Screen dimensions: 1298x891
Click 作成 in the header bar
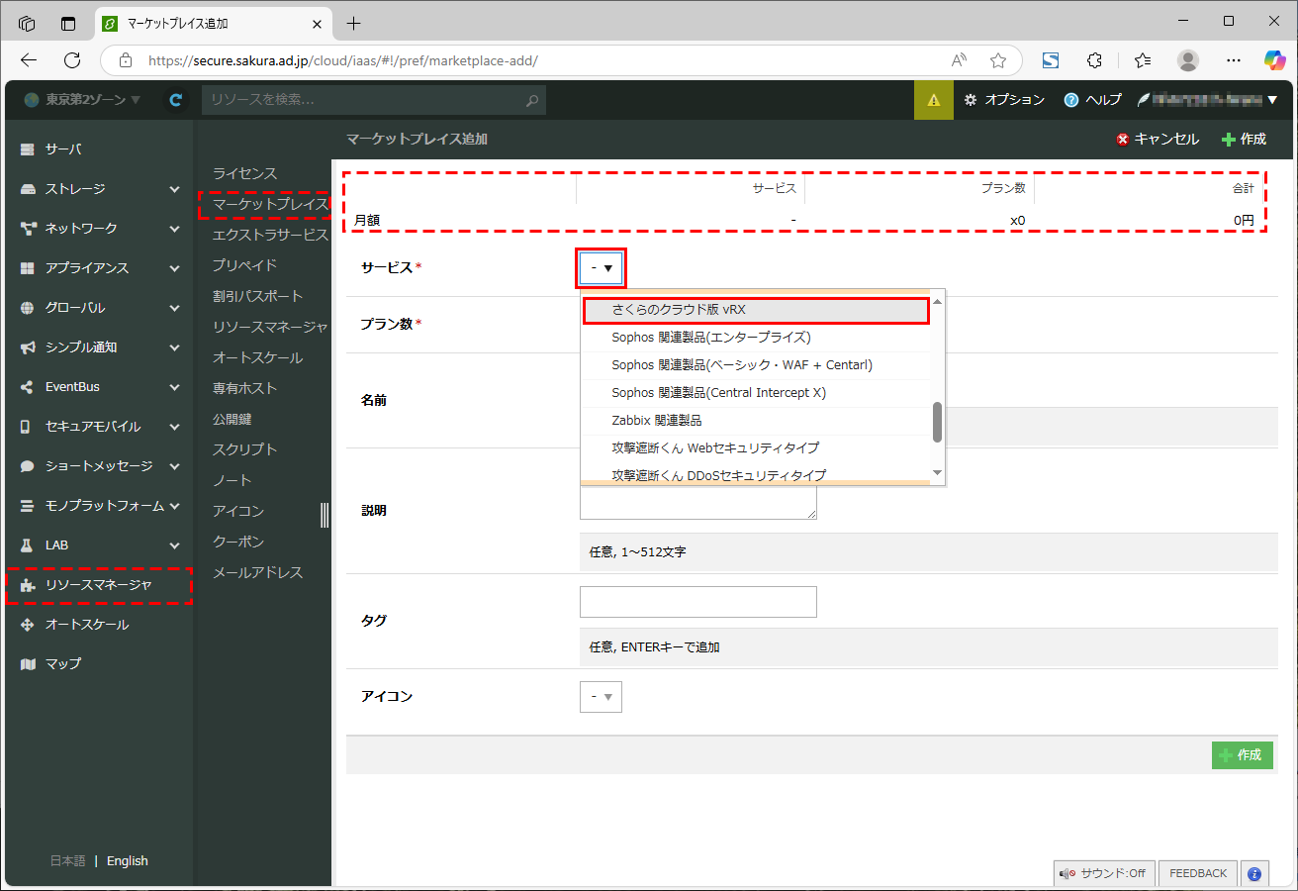tap(1244, 140)
